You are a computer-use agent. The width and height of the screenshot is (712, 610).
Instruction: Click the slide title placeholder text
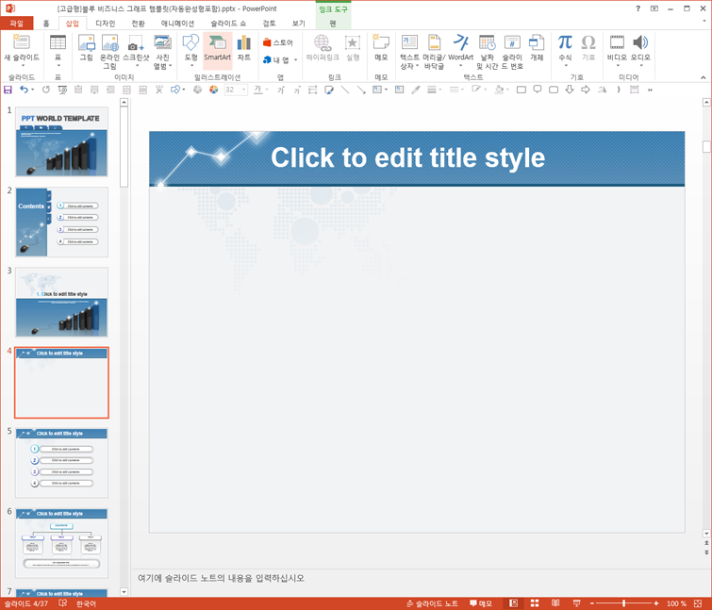pos(407,157)
